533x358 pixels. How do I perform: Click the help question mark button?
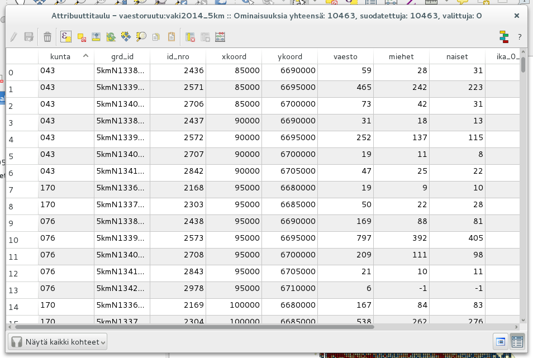tap(520, 37)
